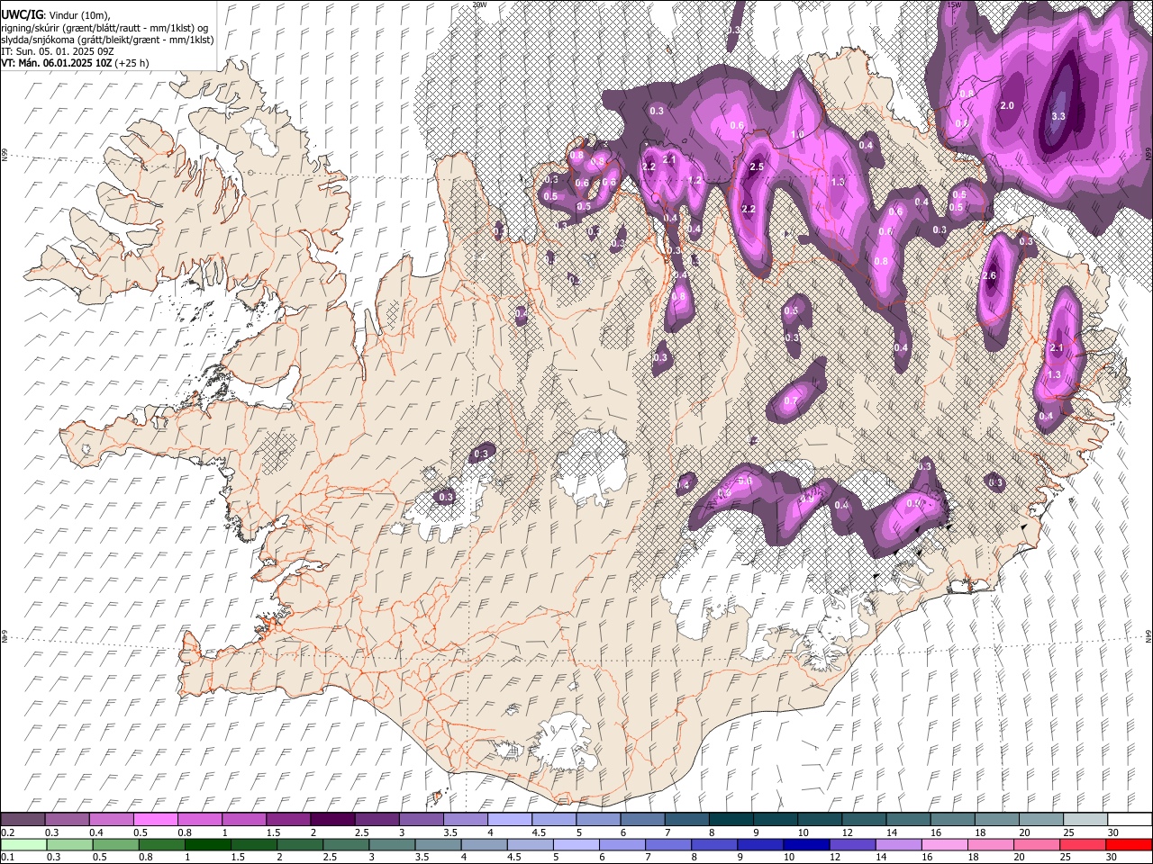Click the '3.3' snowfall maximum label
Image resolution: width=1153 pixels, height=864 pixels.
coord(1058,116)
